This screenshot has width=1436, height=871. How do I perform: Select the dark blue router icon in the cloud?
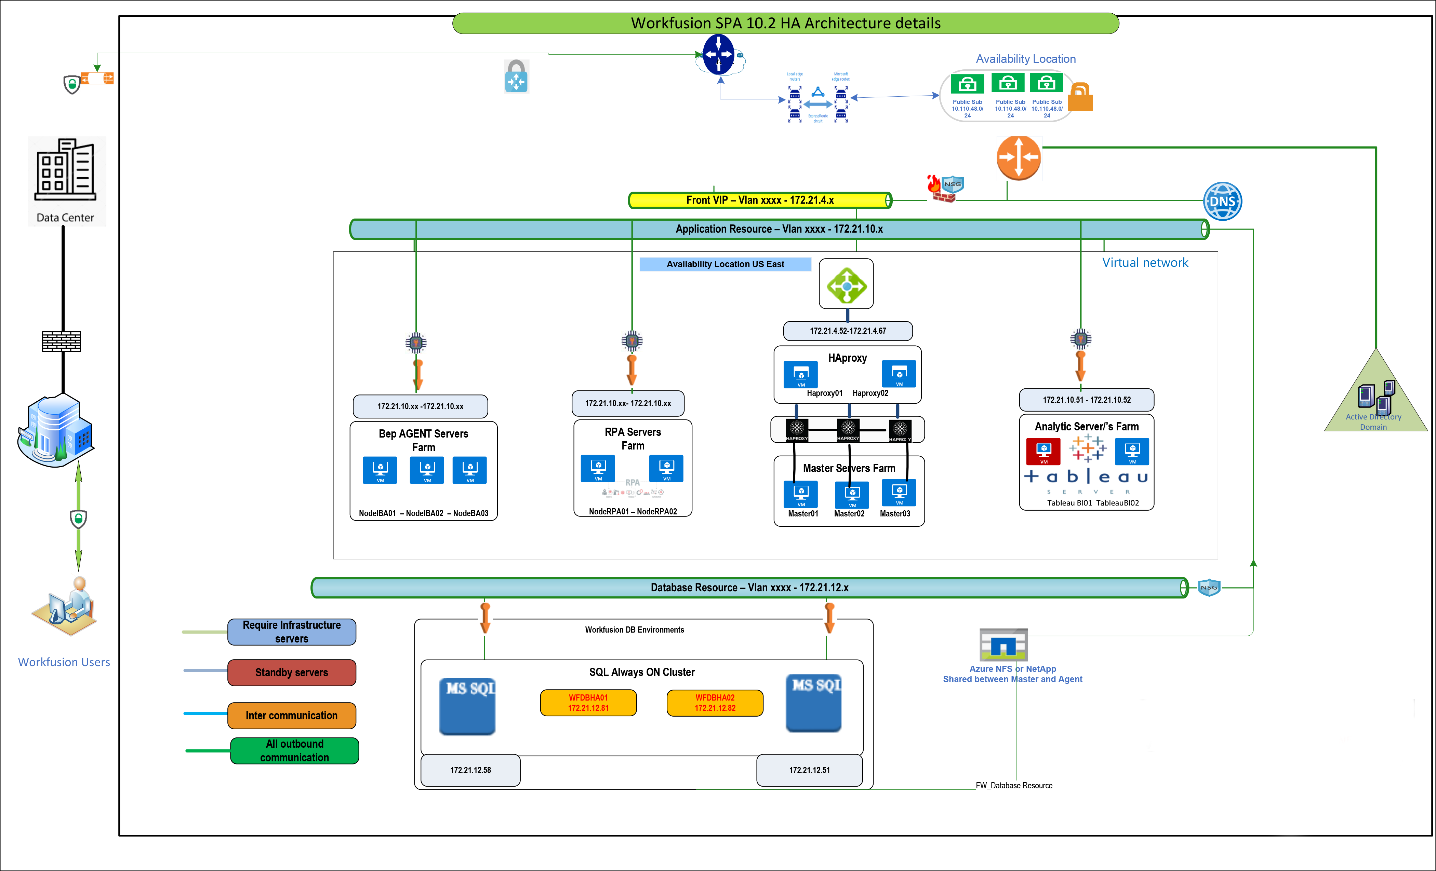(x=719, y=54)
